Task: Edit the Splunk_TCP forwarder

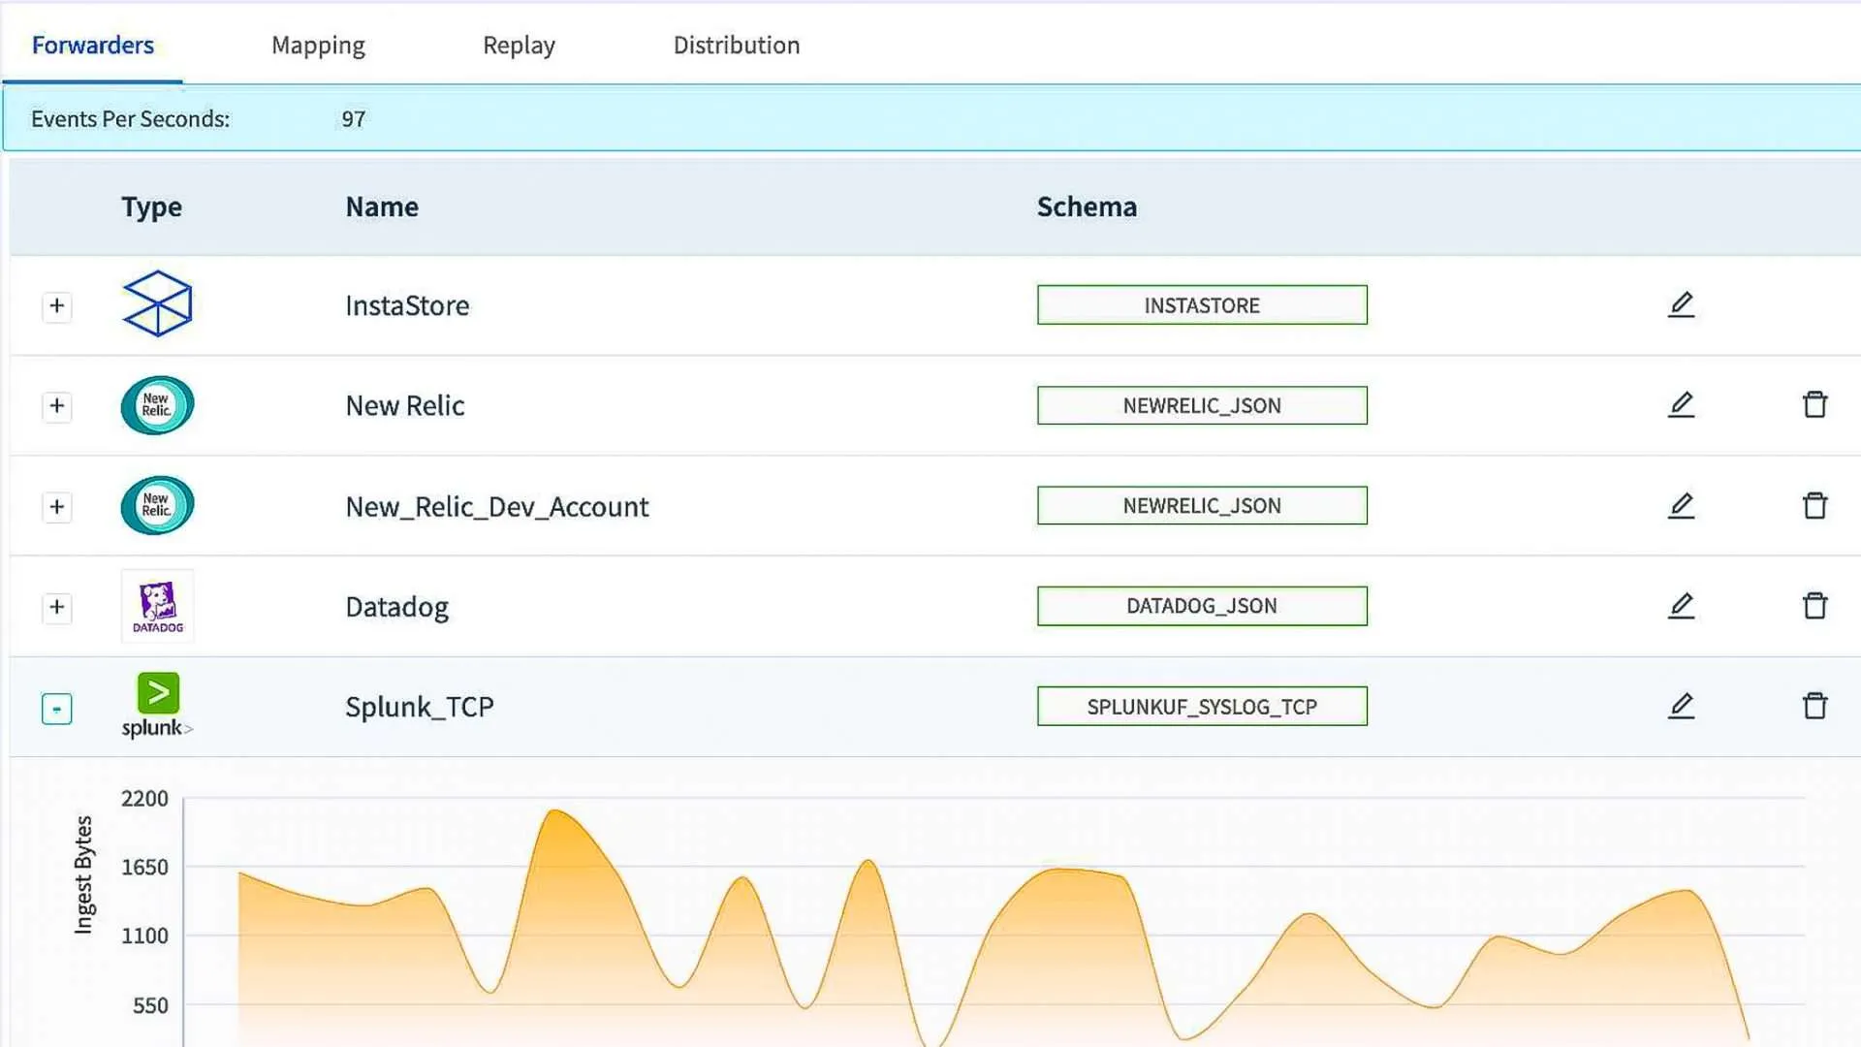Action: click(x=1681, y=706)
